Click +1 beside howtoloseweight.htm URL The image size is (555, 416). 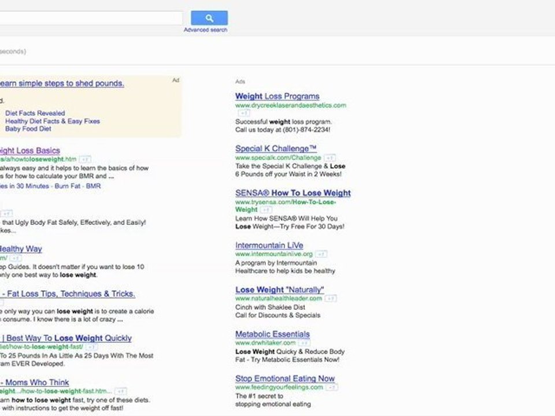click(85, 159)
